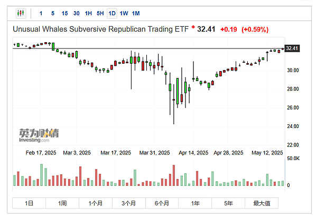This screenshot has width=317, height=218.
Task: Click the current price tag 32.41 on axis
Action: click(292, 48)
